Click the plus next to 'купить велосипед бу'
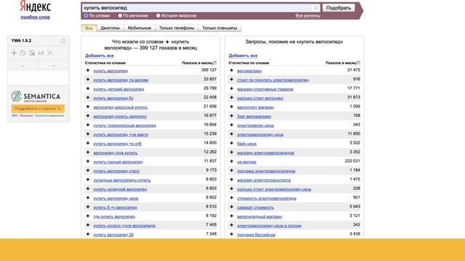The width and height of the screenshot is (465, 261). tap(88, 98)
